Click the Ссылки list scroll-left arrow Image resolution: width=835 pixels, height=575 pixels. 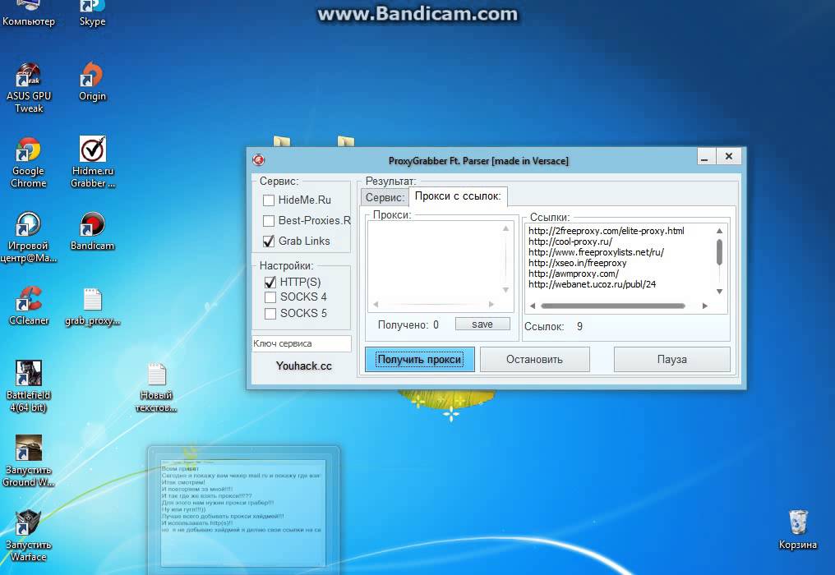tap(533, 306)
